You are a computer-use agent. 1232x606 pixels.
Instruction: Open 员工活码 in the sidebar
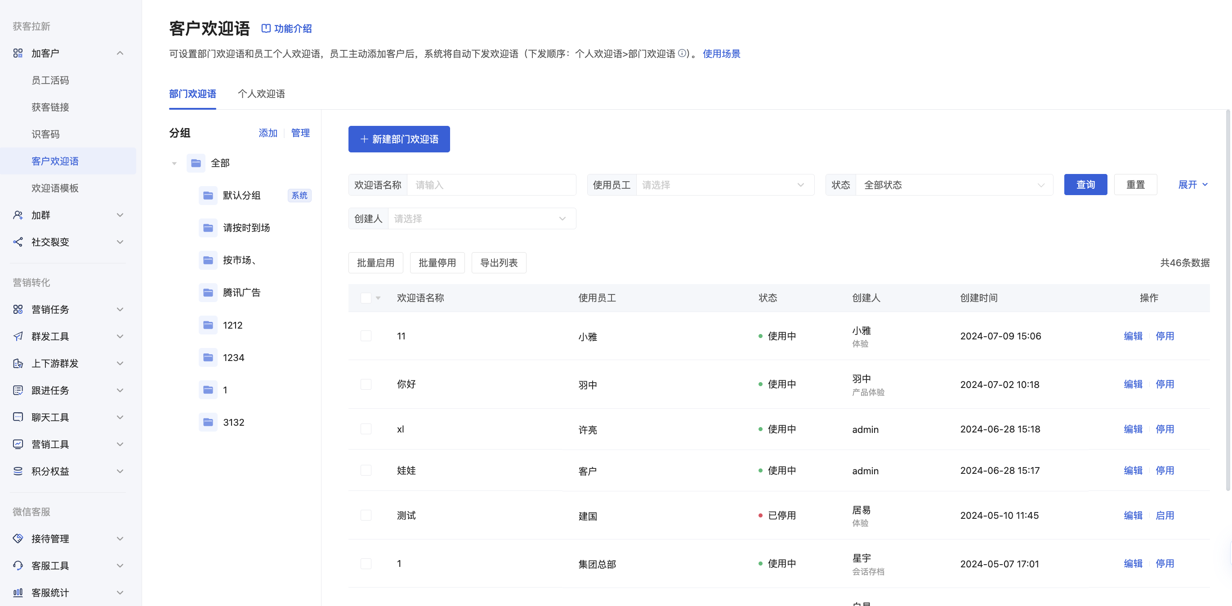50,80
